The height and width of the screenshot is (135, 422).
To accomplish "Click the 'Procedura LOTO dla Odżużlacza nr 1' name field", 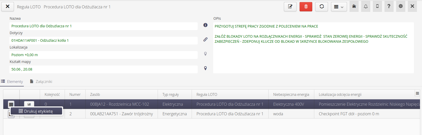I will pyautogui.click(x=103, y=26).
